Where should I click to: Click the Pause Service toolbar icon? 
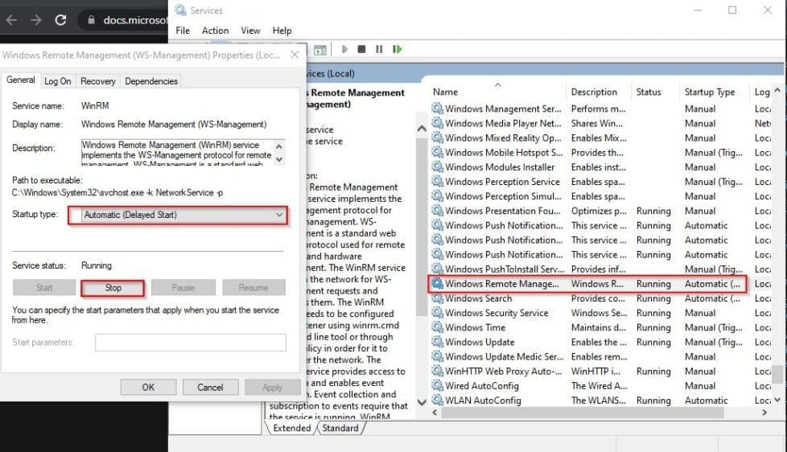pyautogui.click(x=379, y=50)
